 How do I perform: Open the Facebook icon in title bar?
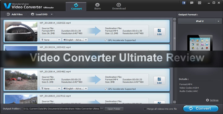pos(184,3)
